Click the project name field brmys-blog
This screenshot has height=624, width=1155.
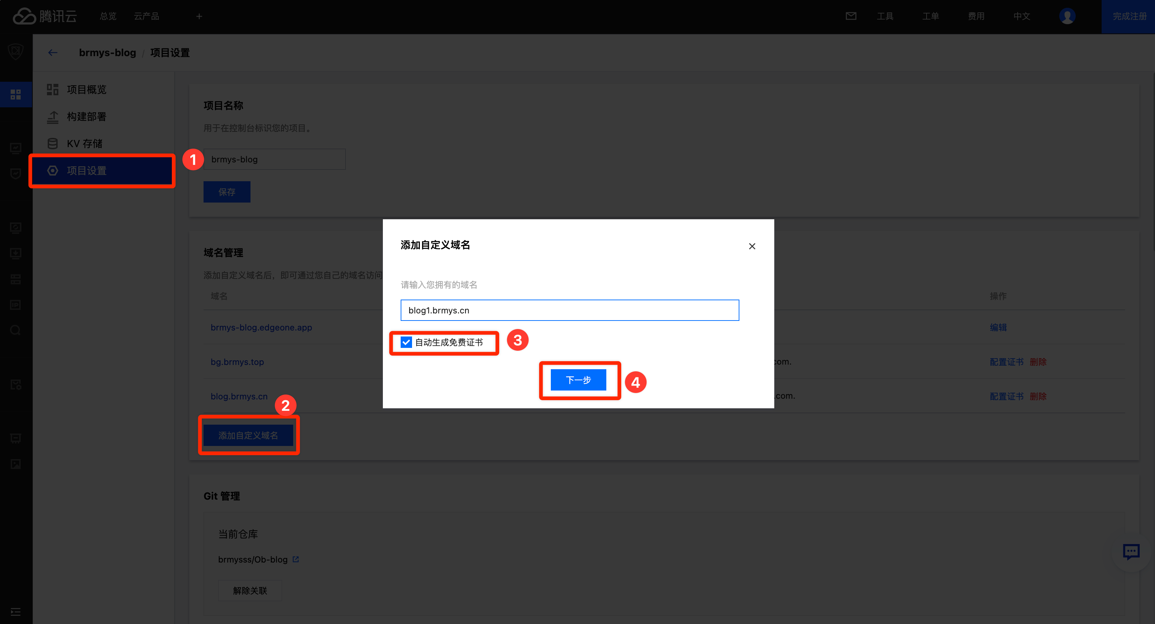coord(274,159)
